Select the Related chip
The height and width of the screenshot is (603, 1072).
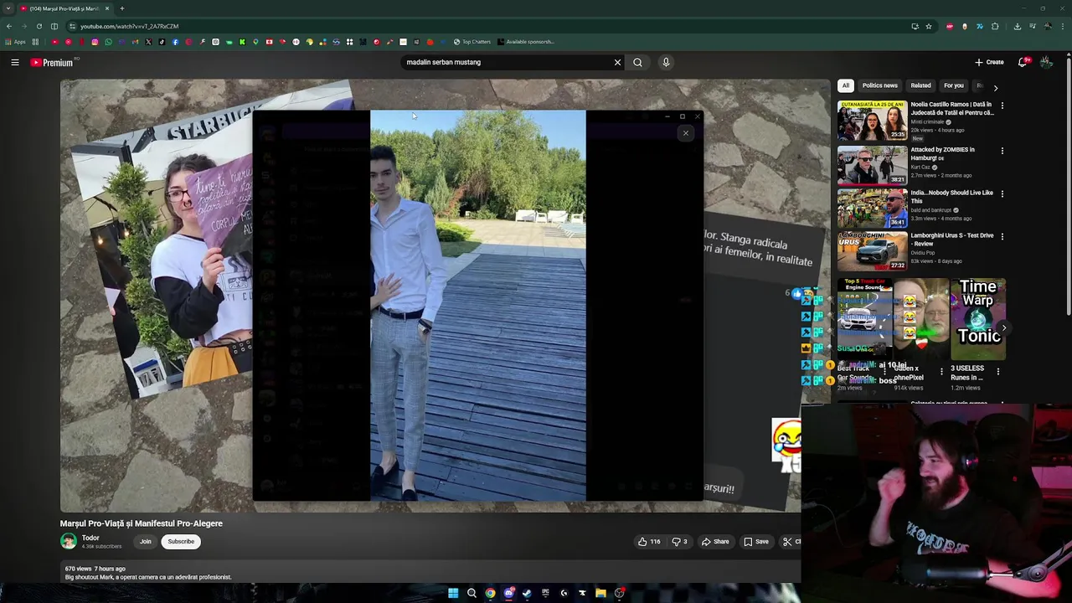tap(920, 85)
